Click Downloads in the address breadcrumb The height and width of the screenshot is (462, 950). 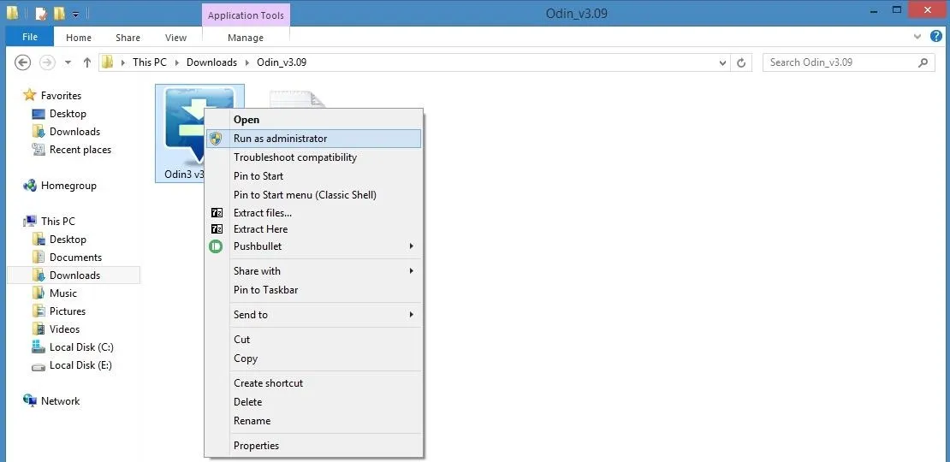click(x=211, y=62)
